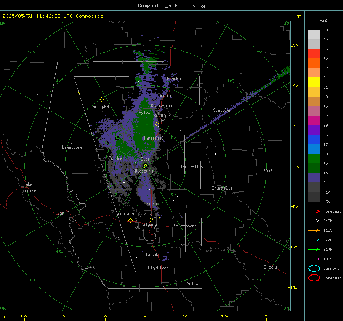Click the asterisk marker above Limestone
Viewport: 343px width, 321px height.
coord(72,144)
